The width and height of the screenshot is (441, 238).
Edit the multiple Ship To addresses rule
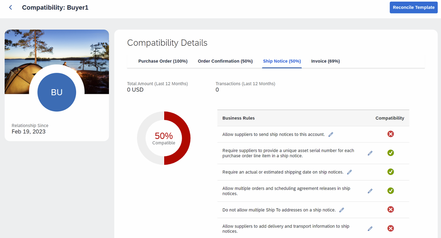pyautogui.click(x=341, y=210)
